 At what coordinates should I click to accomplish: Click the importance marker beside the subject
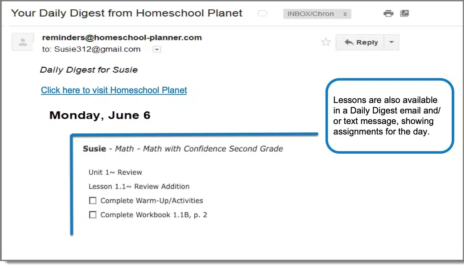click(262, 14)
